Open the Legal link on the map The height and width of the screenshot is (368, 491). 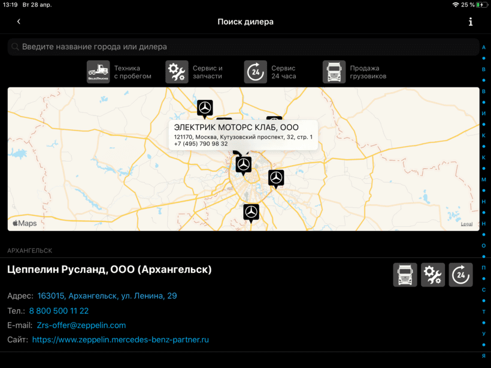click(466, 224)
